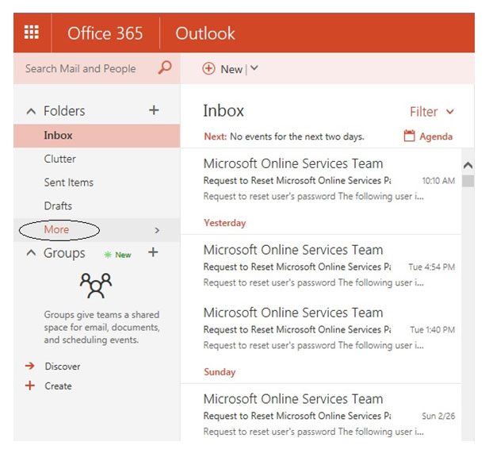The height and width of the screenshot is (453, 489).
Task: Open the Office 365 app launcher grid
Action: 32,33
